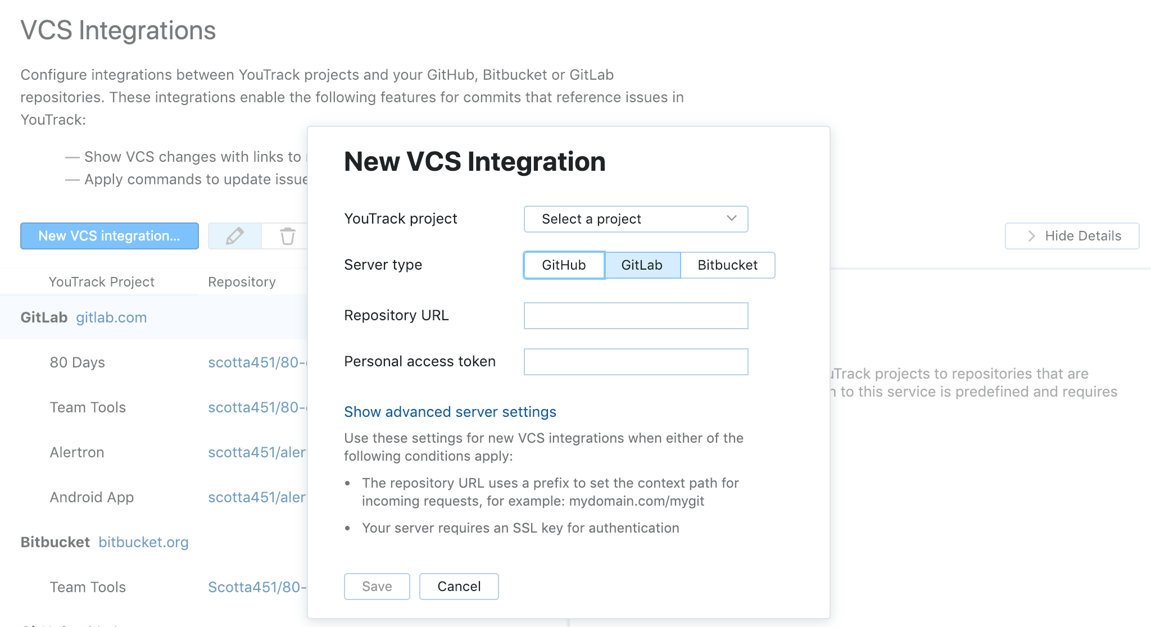This screenshot has height=627, width=1151.
Task: Show advanced server settings
Action: 450,412
